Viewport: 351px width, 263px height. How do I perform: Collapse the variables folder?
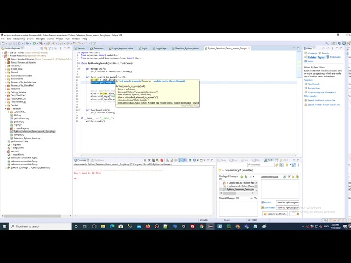tap(5, 108)
